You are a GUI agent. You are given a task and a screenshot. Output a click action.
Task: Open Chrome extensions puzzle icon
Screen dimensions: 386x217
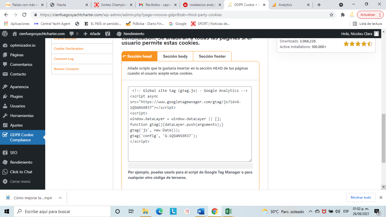pos(343,15)
